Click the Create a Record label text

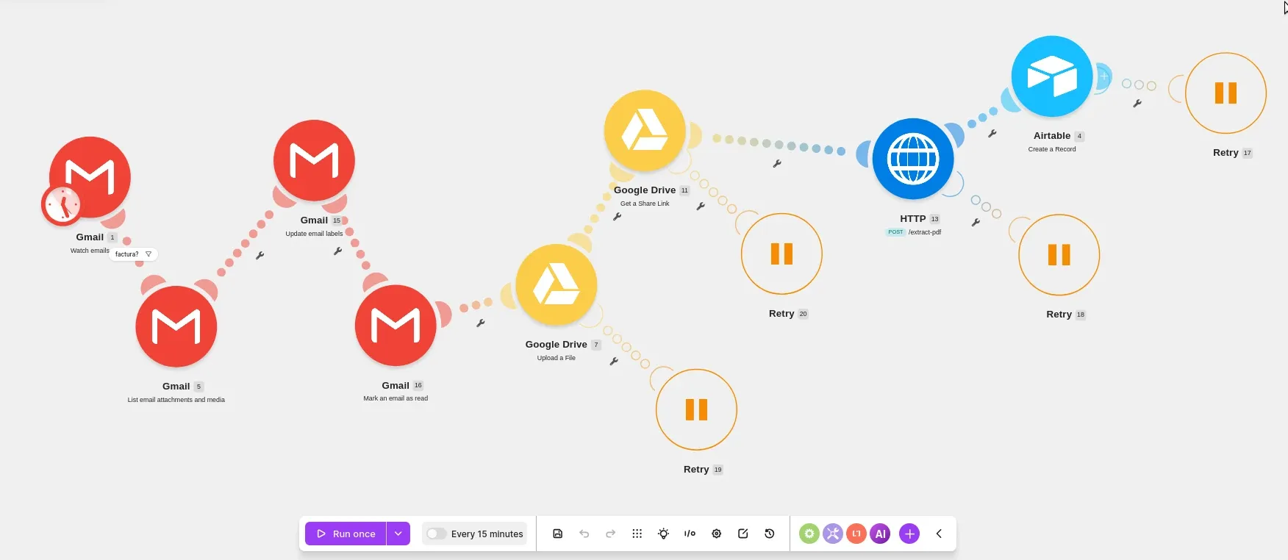tap(1052, 149)
